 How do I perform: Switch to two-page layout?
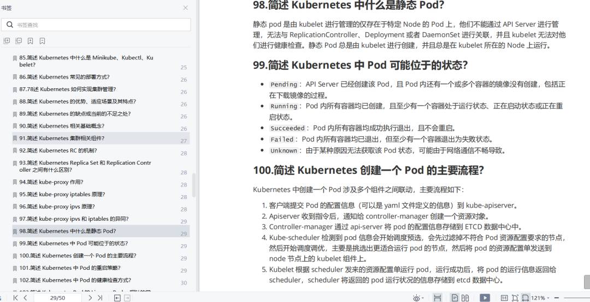tap(465, 298)
